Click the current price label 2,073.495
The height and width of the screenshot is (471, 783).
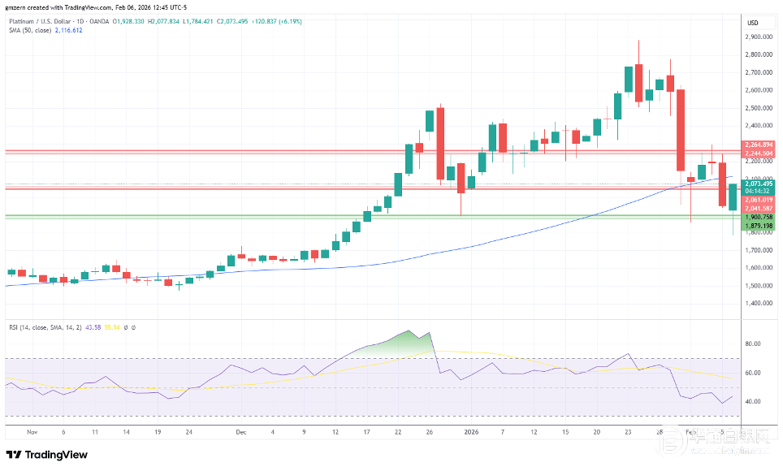[x=758, y=184]
